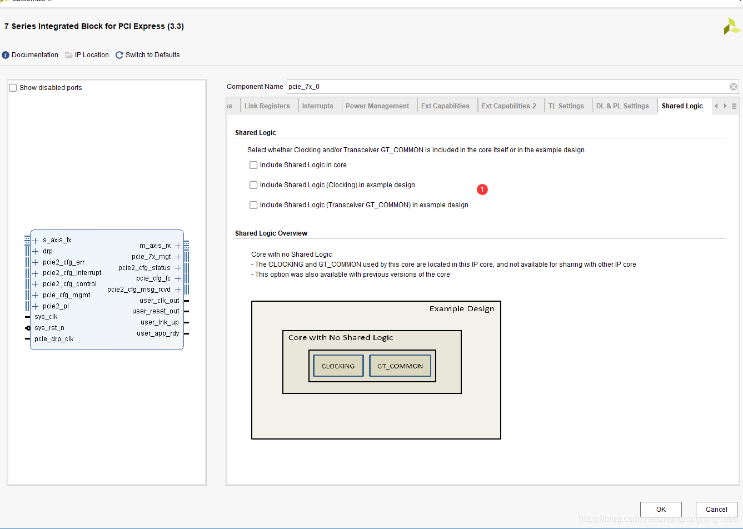Open the Documentation link
Viewport: 743px width, 529px height.
[x=30, y=55]
